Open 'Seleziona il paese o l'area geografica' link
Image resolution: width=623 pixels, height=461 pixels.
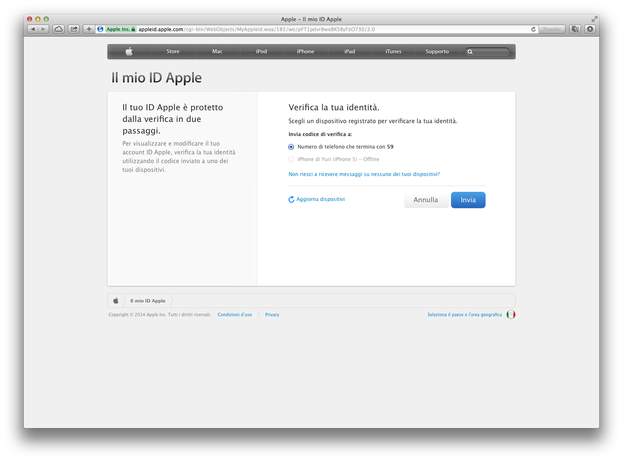click(465, 315)
